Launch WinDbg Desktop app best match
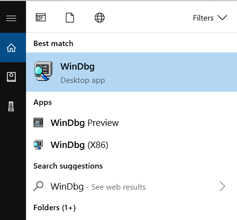 coord(132,72)
